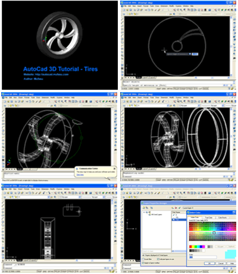Image resolution: width=238 pixels, height=274 pixels.
Task: Click New drawing icon in the single-spoke sketch window
Action: click(124, 10)
